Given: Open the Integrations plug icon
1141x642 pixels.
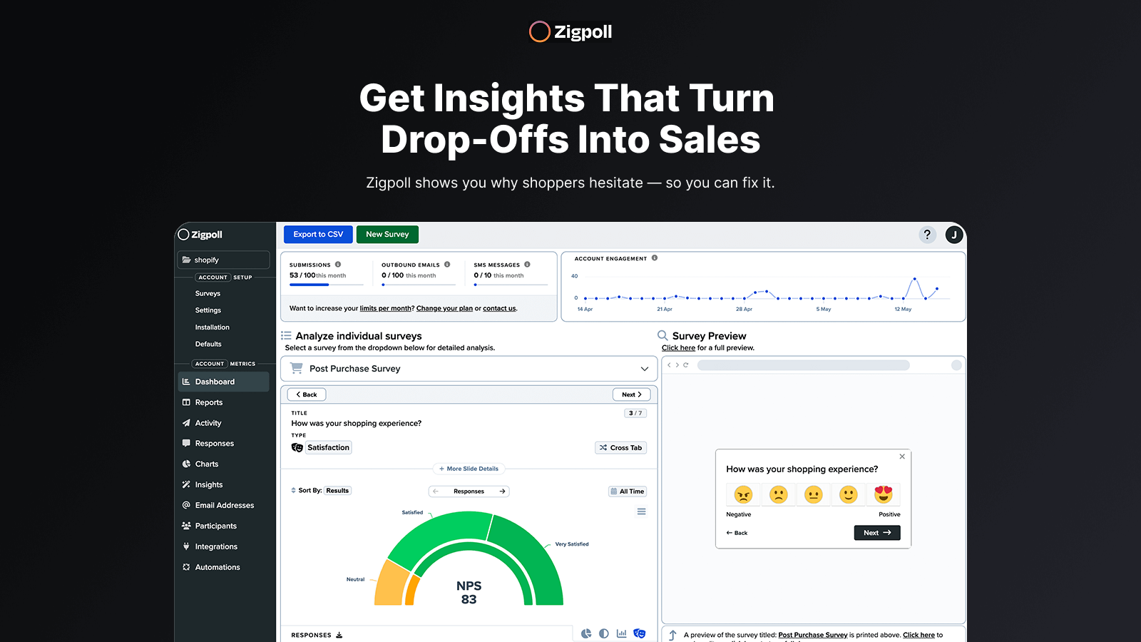Looking at the screenshot, I should (x=186, y=546).
